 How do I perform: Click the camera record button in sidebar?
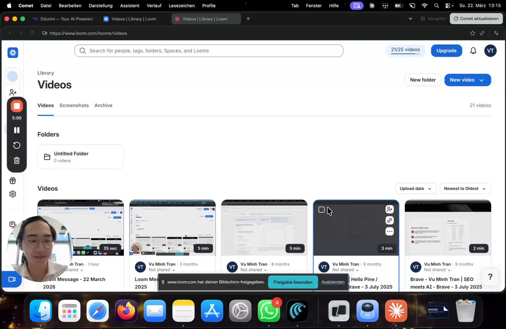[11, 279]
